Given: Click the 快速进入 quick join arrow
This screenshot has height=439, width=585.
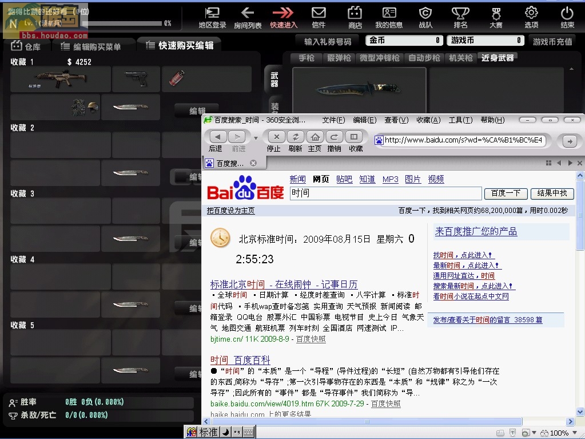Looking at the screenshot, I should click(x=283, y=18).
